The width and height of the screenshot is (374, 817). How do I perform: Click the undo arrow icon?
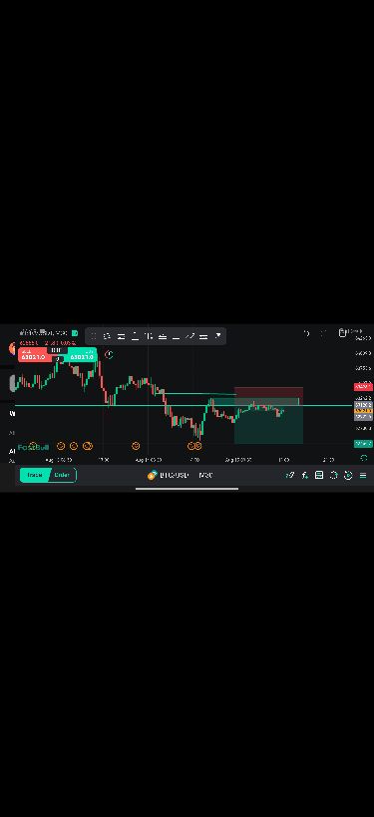click(x=307, y=333)
